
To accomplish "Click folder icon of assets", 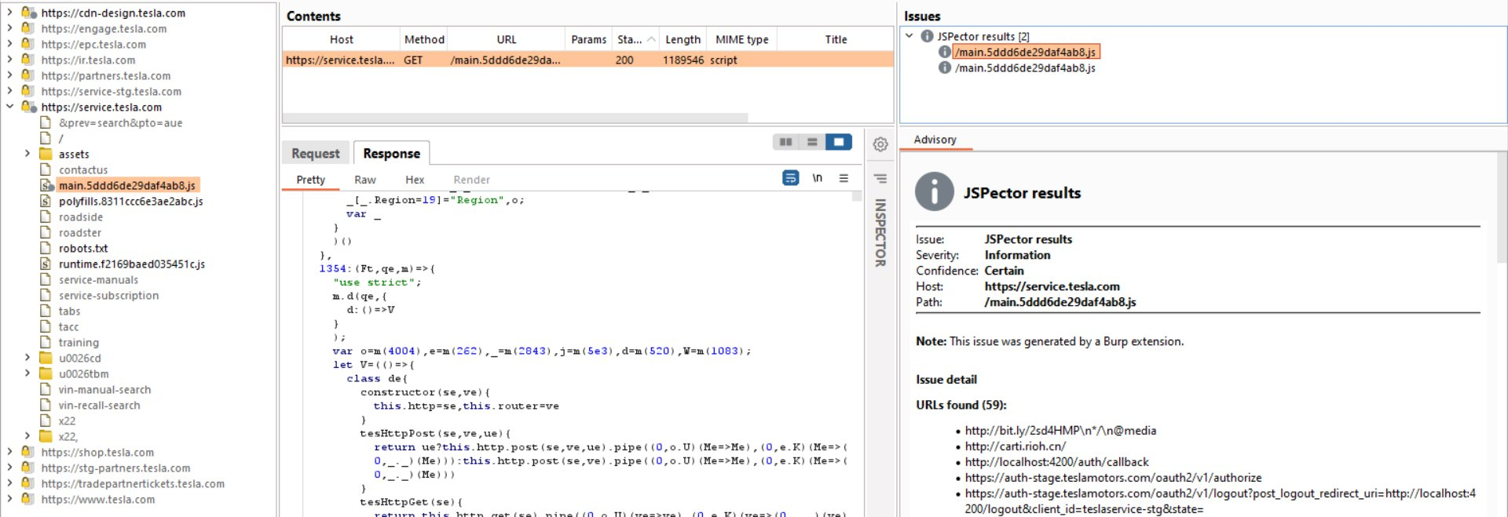I will (46, 154).
